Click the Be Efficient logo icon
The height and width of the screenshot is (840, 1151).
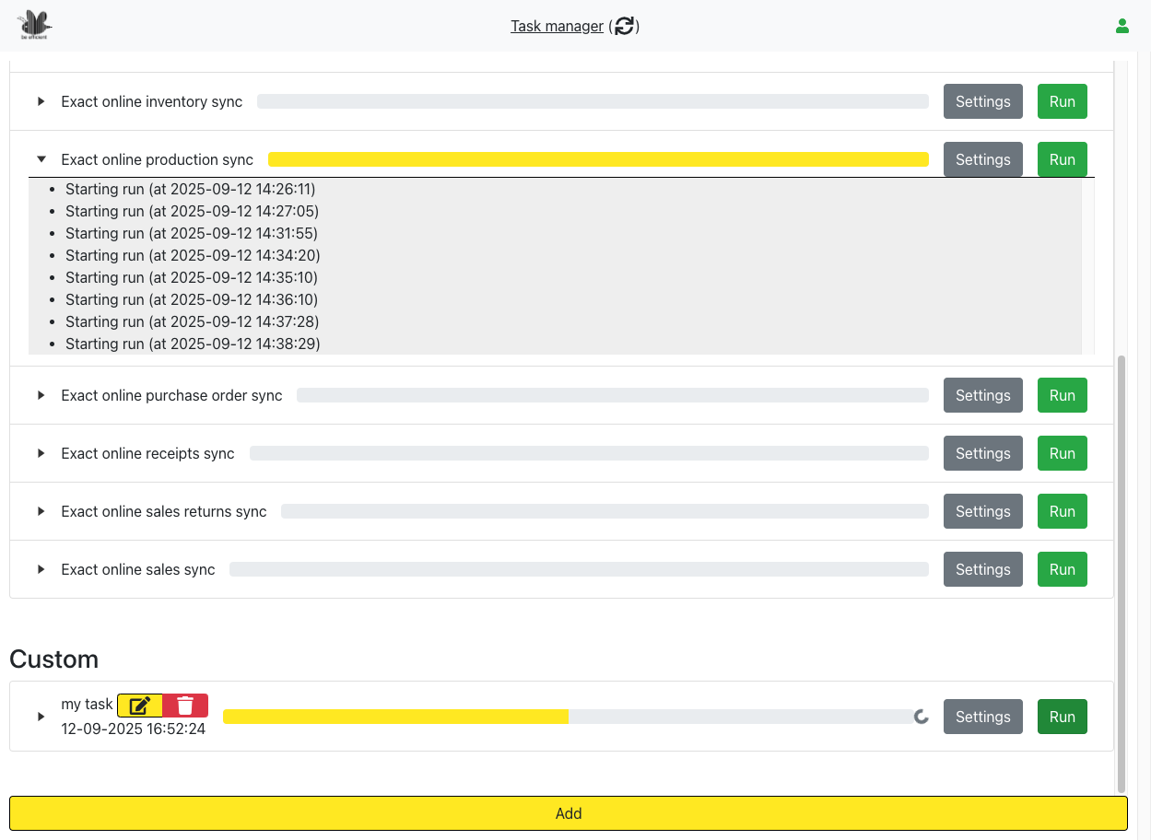coord(35,25)
